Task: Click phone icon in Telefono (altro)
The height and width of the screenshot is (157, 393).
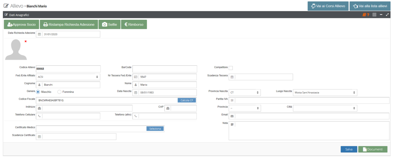Action: (136, 116)
